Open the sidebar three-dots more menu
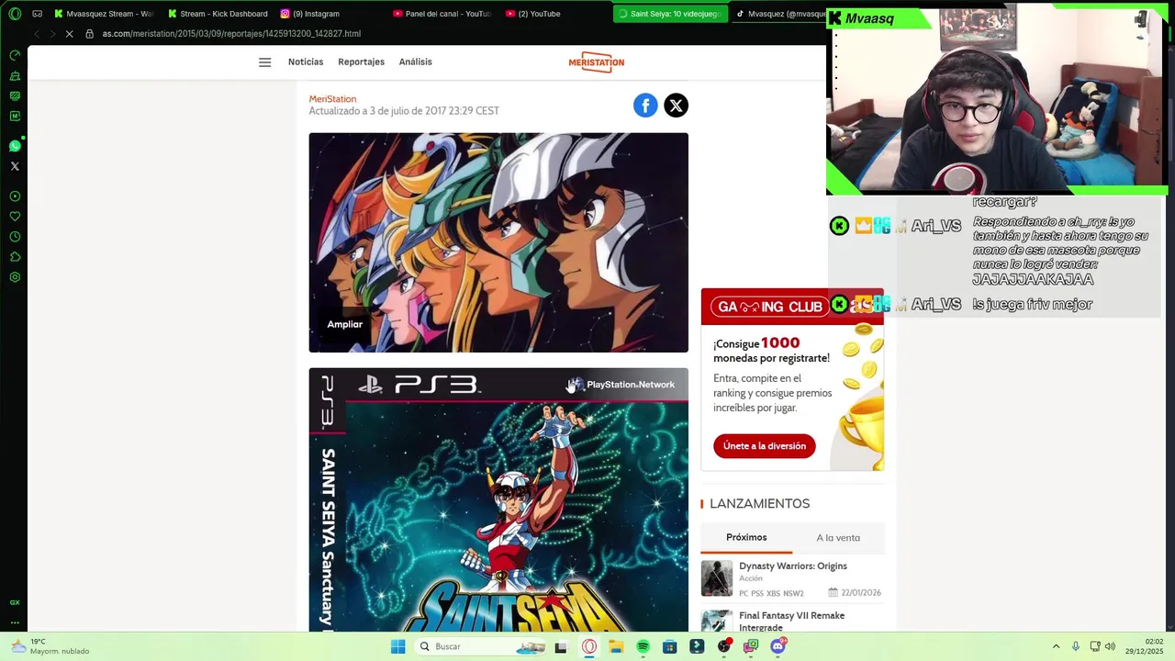 click(x=15, y=622)
